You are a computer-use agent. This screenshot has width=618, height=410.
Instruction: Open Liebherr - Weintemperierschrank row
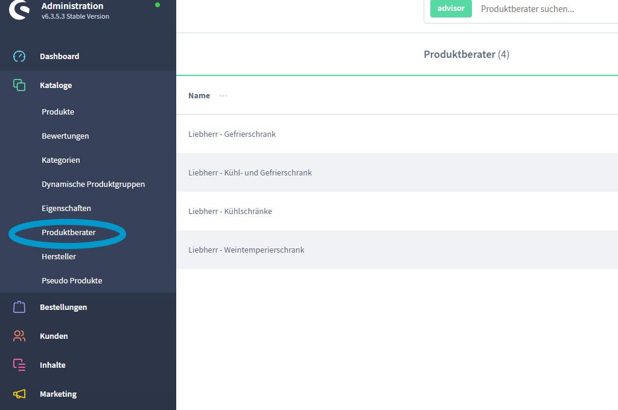coord(397,250)
